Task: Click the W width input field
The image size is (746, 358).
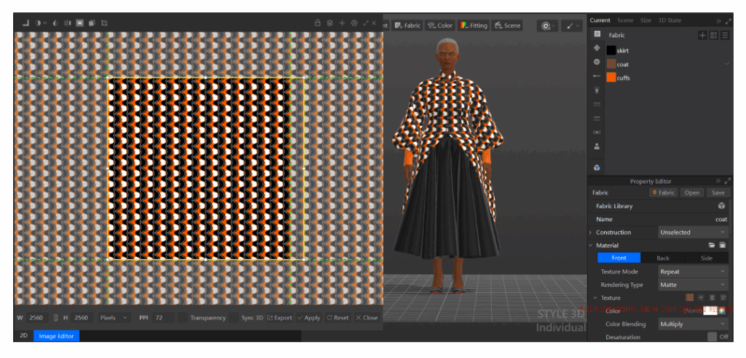Action: point(38,317)
